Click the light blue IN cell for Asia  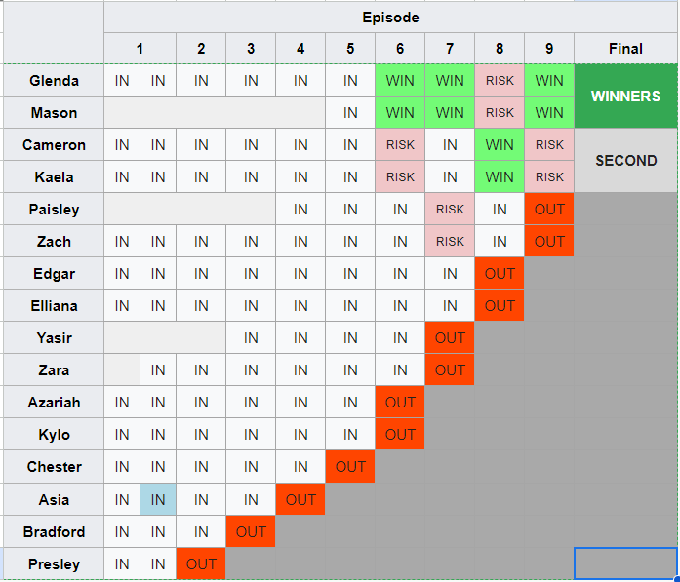tap(158, 500)
